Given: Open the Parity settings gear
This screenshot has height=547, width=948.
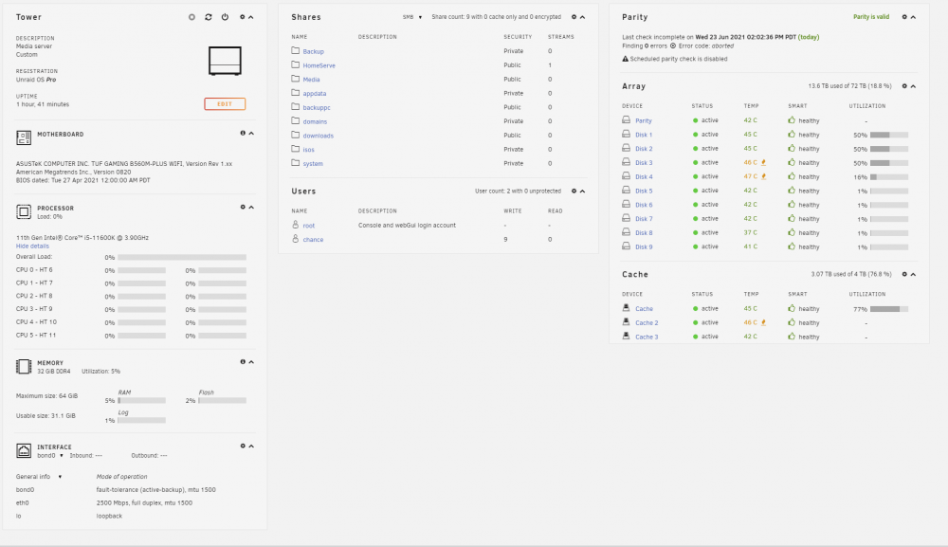Looking at the screenshot, I should [904, 17].
